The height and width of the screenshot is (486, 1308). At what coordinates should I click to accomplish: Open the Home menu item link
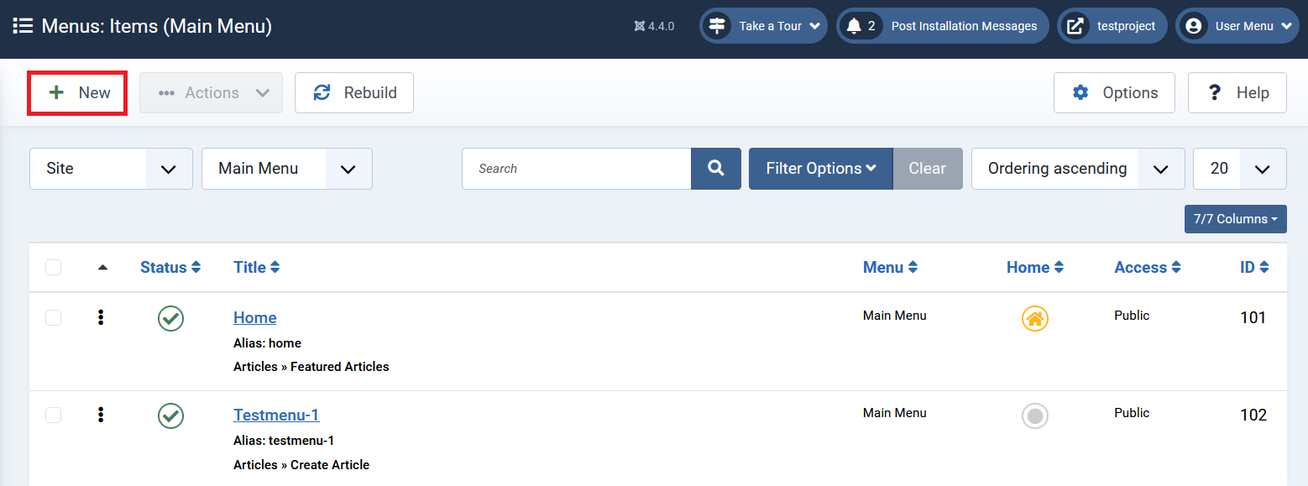click(255, 318)
